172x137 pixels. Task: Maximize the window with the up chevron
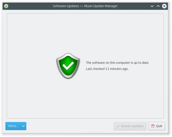click(x=158, y=6)
